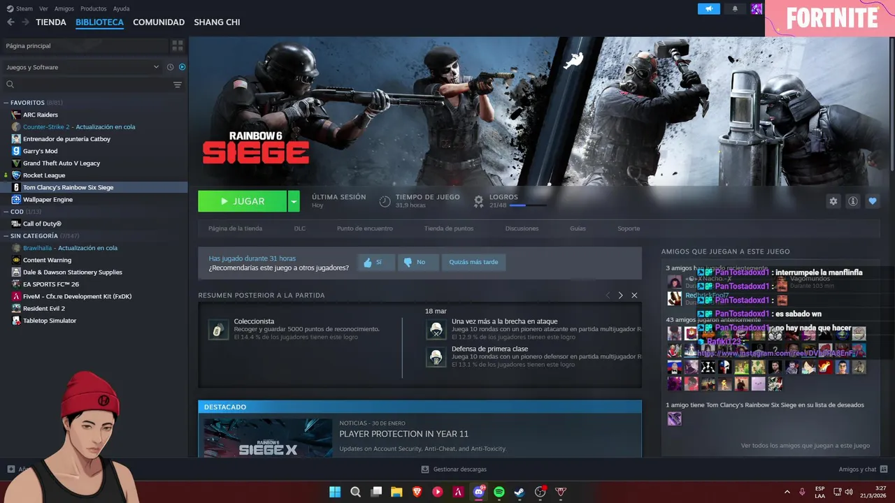This screenshot has width=895, height=503.
Task: Open the Discusiones tab
Action: (x=522, y=228)
